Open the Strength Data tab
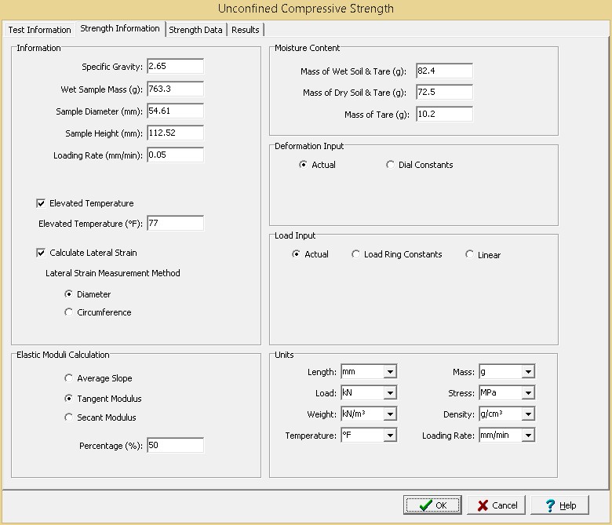 point(196,30)
